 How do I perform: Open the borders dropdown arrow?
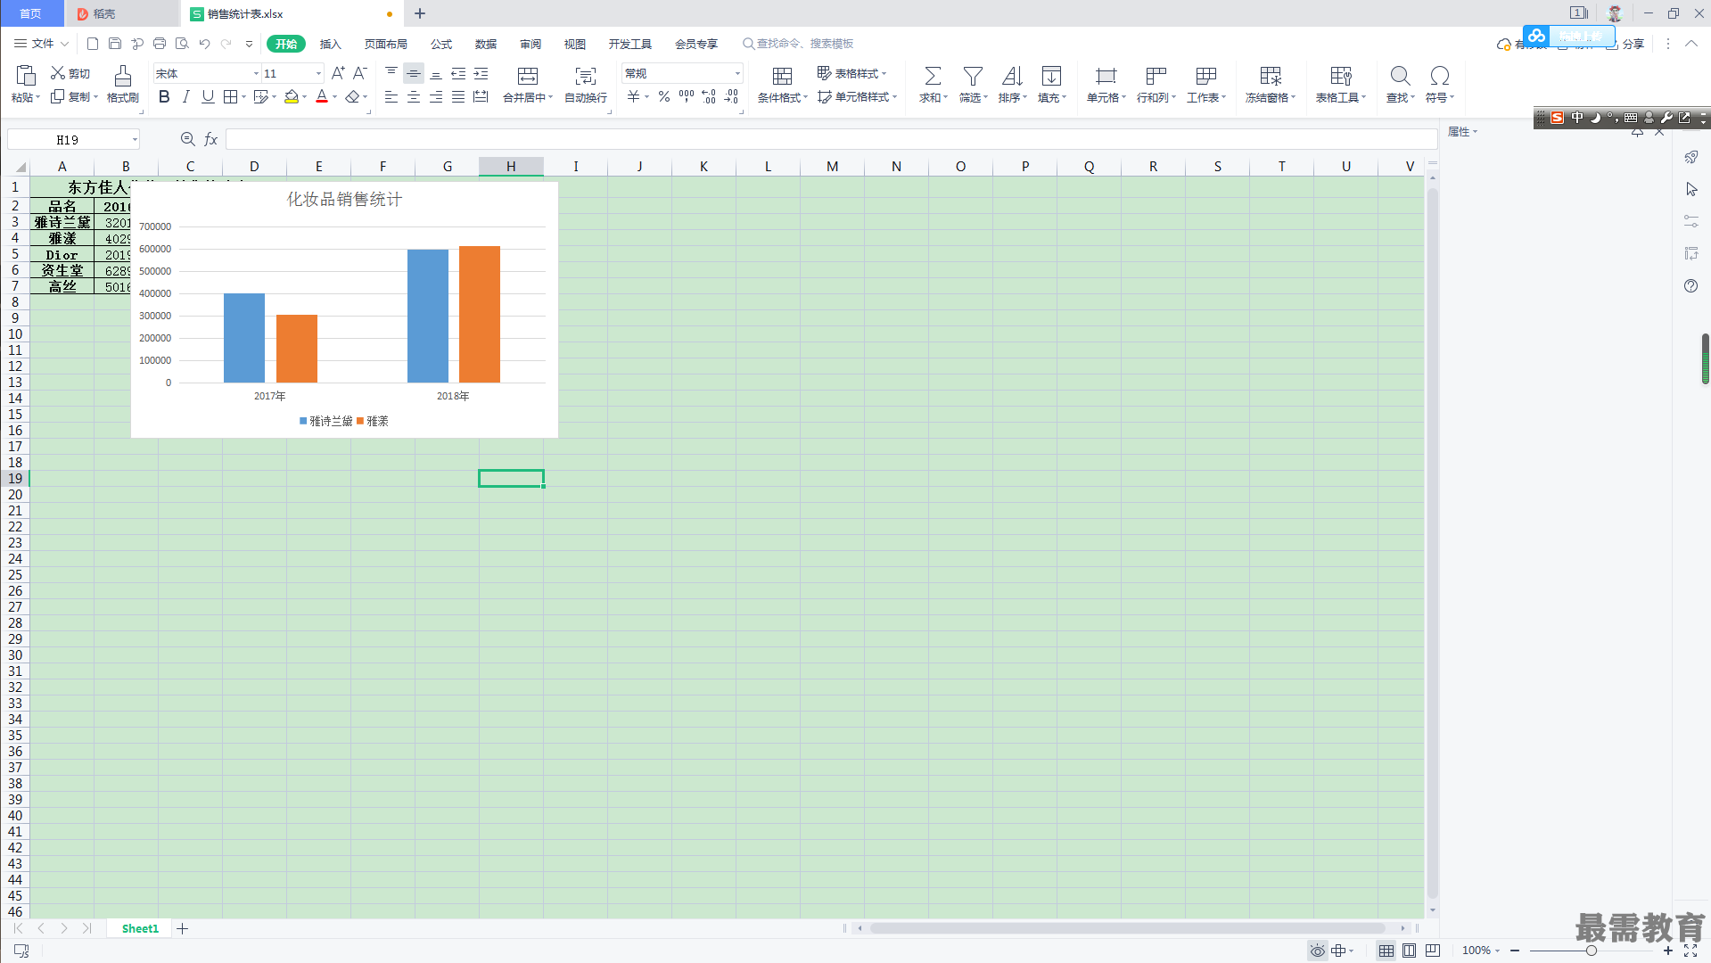(243, 97)
